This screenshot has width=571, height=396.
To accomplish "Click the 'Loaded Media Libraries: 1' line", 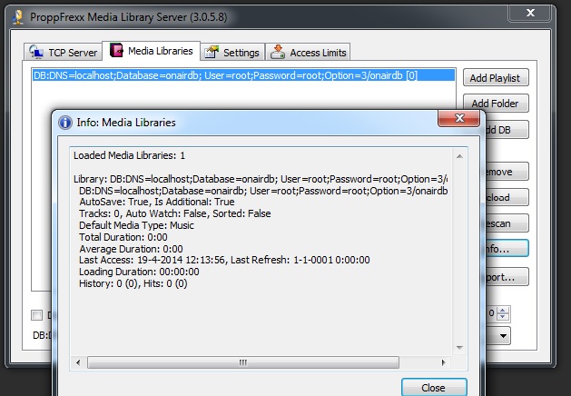I will (129, 155).
